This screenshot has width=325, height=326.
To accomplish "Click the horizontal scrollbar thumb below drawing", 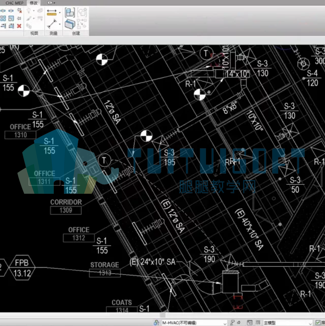I will click(x=163, y=315).
